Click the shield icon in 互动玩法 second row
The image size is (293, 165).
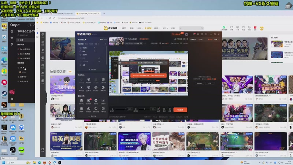click(x=89, y=88)
